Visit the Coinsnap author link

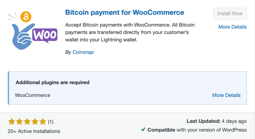pos(83,53)
